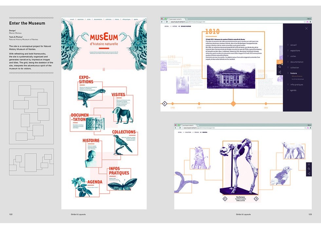The width and height of the screenshot is (321, 229).
Task: Click the previous timeline arrow diamond
Action: coord(165,104)
